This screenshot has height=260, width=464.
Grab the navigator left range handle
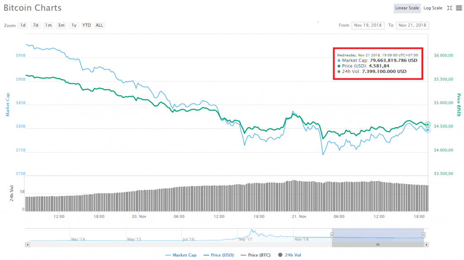pos(332,235)
